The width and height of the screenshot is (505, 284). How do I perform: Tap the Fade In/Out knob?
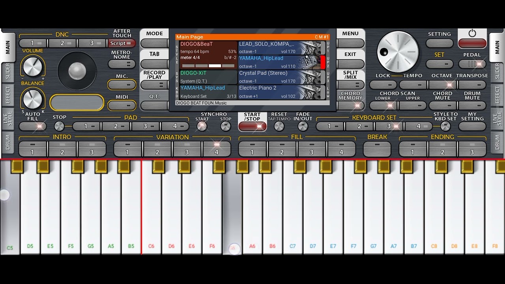(x=303, y=126)
